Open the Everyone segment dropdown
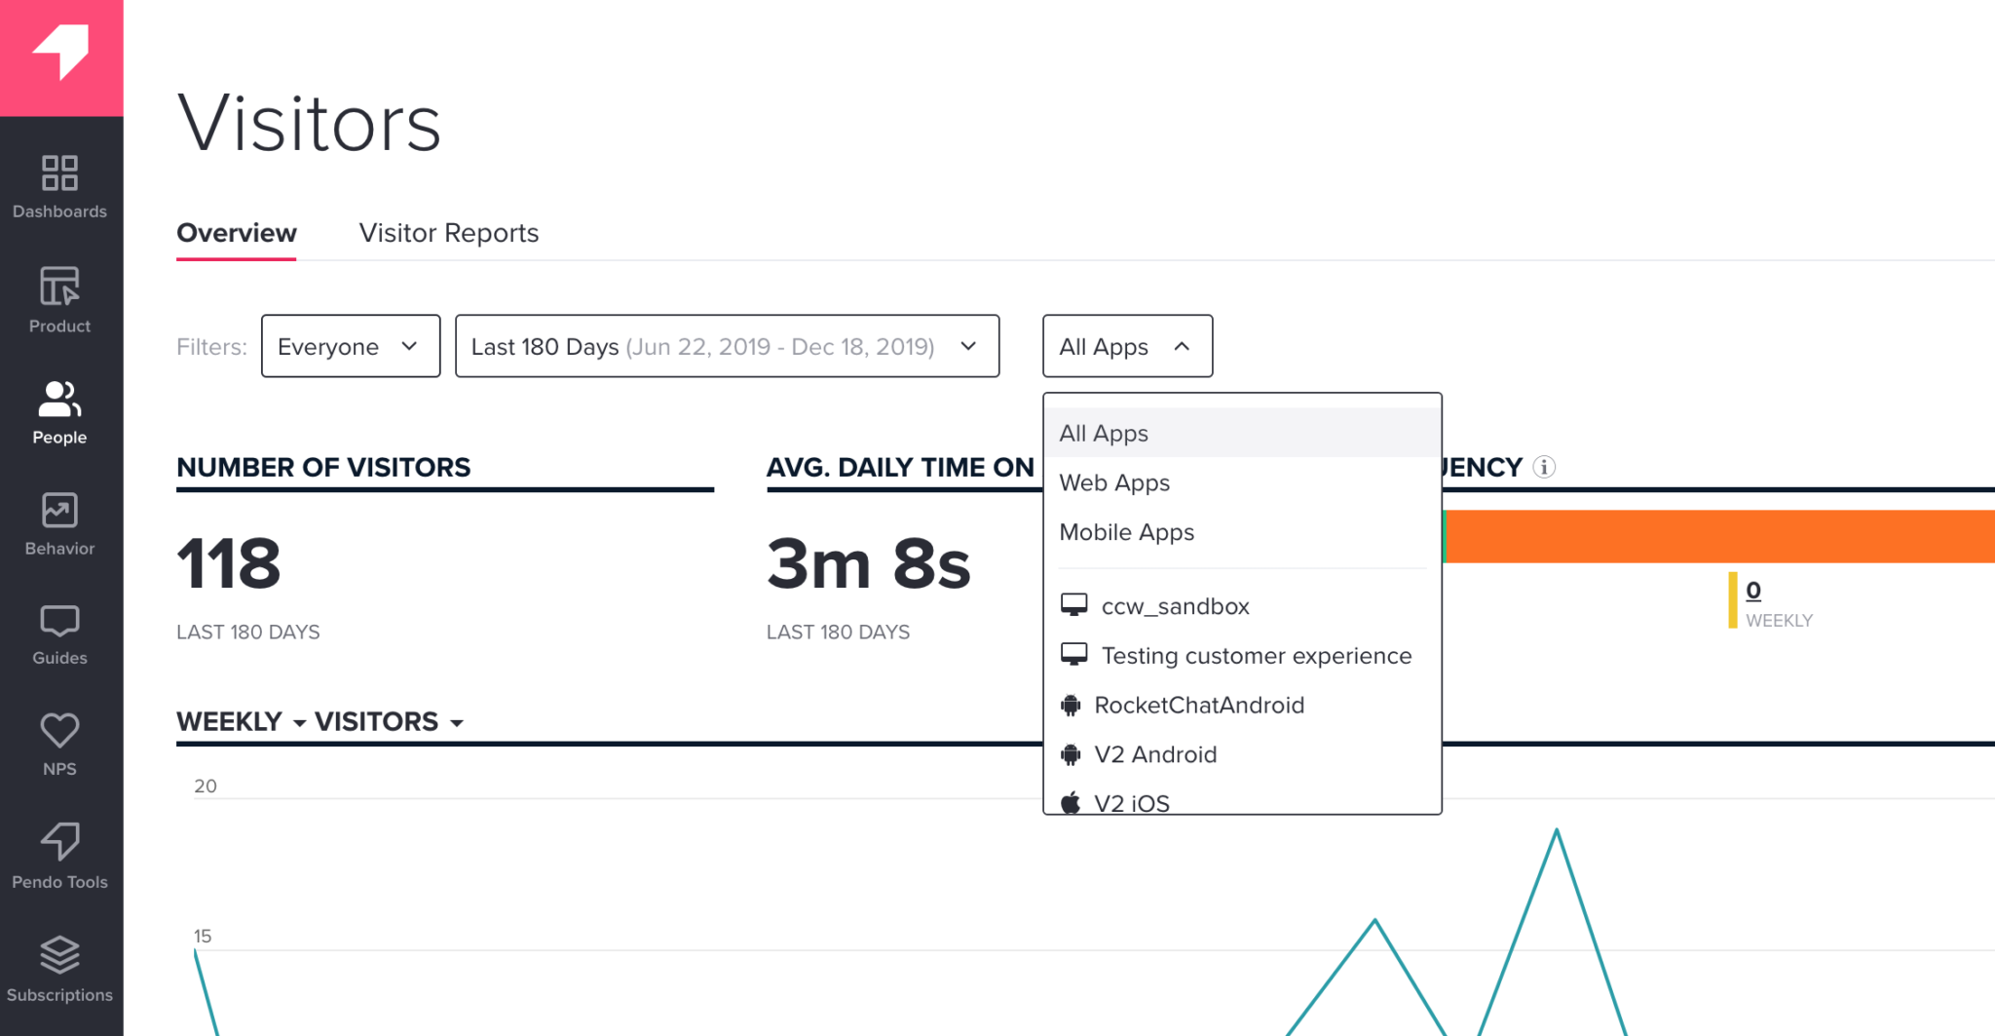This screenshot has width=1995, height=1036. point(350,346)
